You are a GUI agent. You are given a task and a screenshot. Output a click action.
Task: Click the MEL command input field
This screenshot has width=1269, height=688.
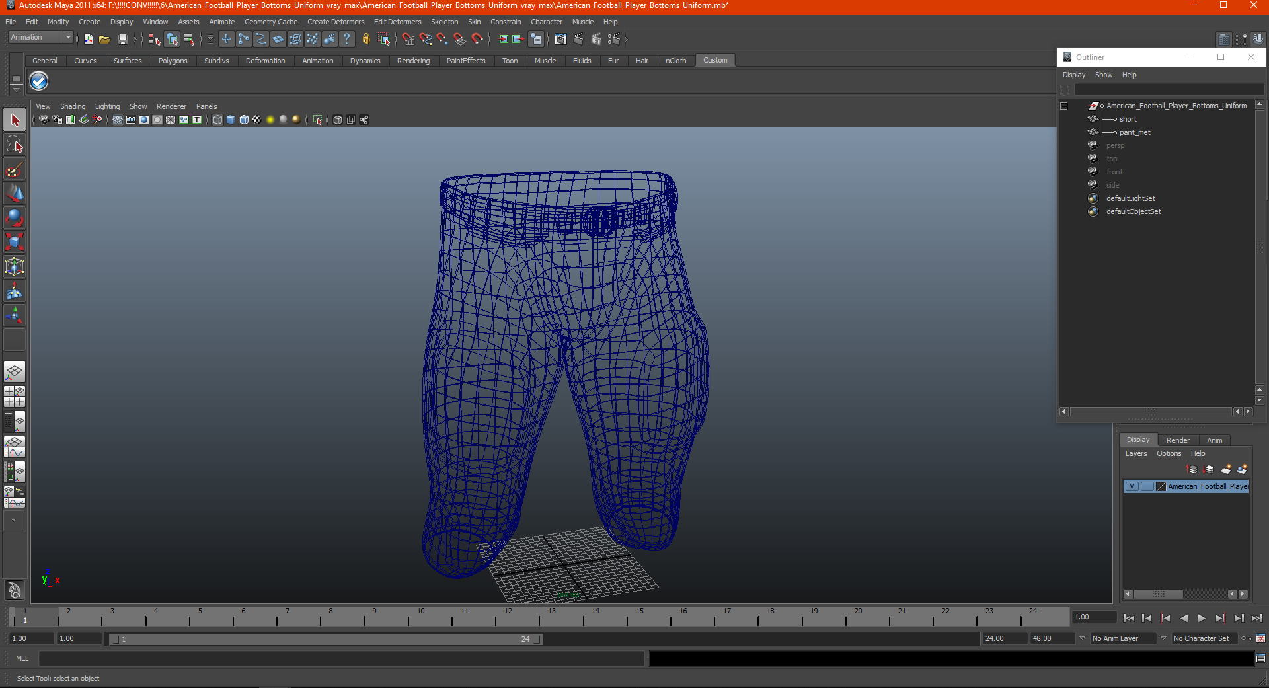pyautogui.click(x=341, y=658)
